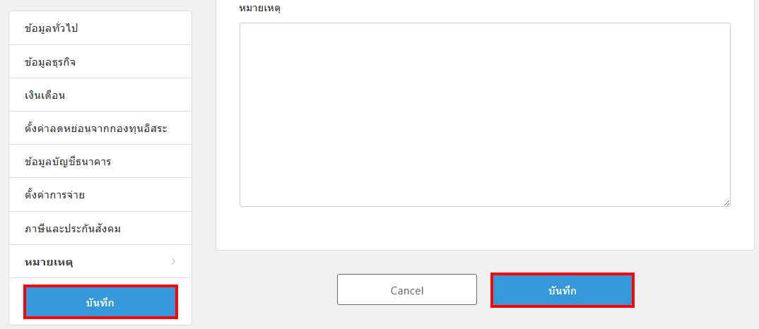Open ภาษีและประกันสังคม section

click(100, 228)
